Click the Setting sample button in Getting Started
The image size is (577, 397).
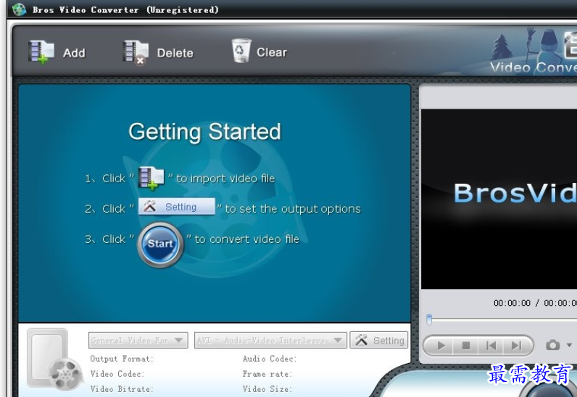click(x=177, y=207)
